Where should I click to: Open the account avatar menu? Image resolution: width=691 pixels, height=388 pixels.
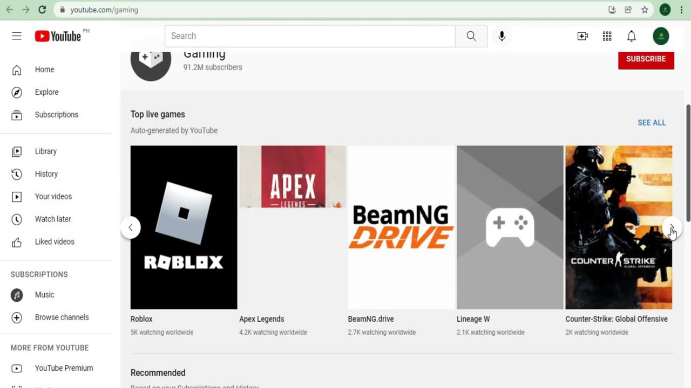coord(661,36)
